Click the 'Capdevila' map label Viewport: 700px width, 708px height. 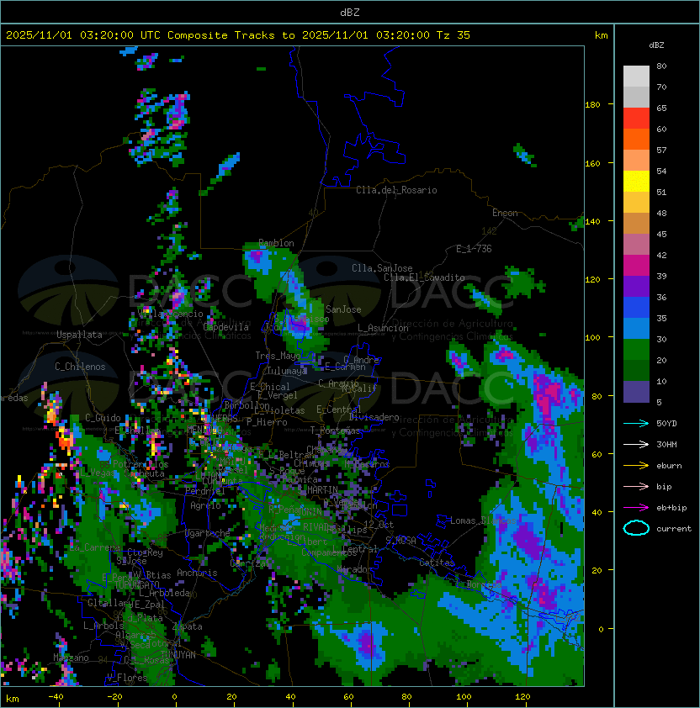[x=226, y=327]
